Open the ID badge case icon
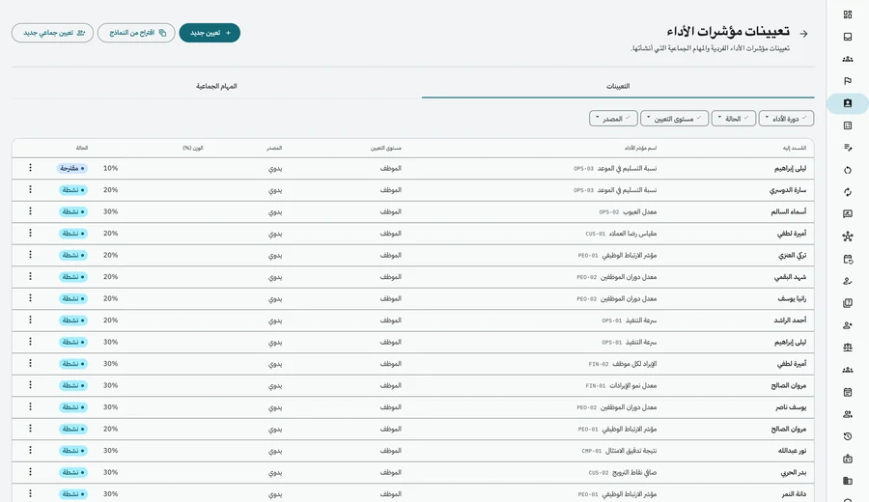The width and height of the screenshot is (869, 502). click(x=848, y=459)
